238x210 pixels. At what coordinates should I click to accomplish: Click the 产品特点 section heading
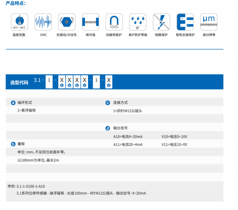click(16, 3)
